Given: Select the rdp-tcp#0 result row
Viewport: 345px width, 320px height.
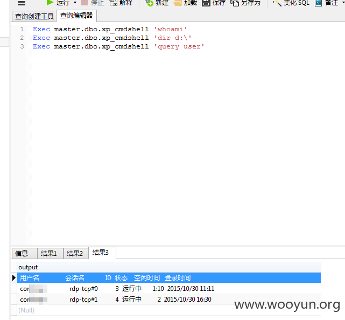Looking at the screenshot, I should click(x=169, y=289).
